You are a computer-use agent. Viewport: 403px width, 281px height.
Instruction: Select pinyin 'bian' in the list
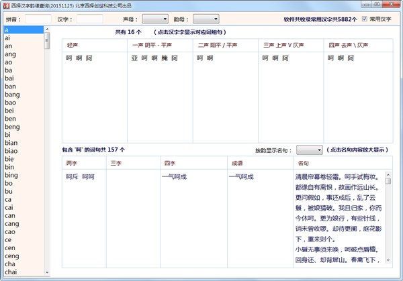point(24,143)
